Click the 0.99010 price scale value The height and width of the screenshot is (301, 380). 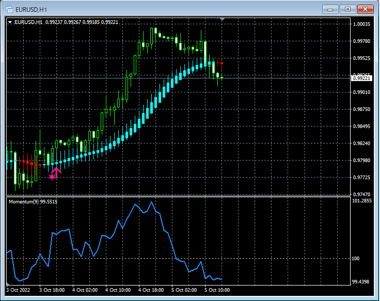tap(361, 92)
